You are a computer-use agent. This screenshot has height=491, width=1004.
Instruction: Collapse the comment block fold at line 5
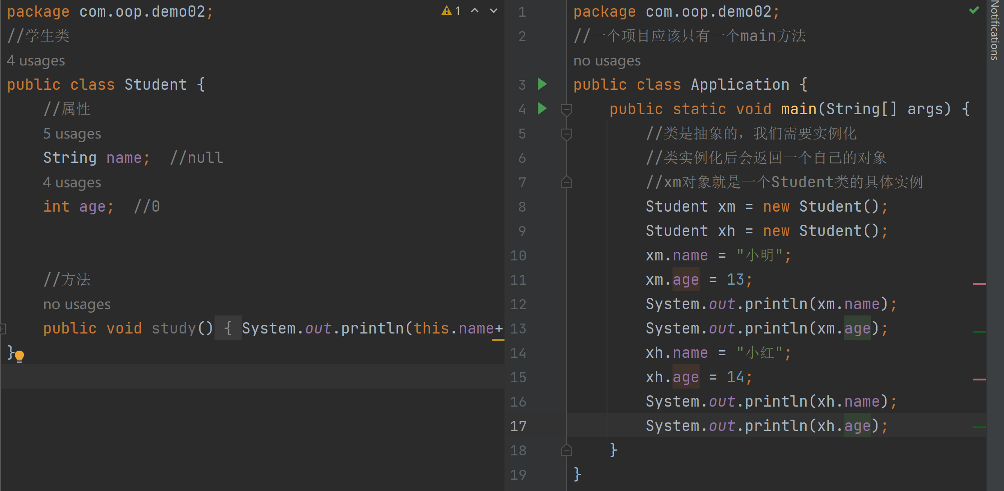[567, 134]
